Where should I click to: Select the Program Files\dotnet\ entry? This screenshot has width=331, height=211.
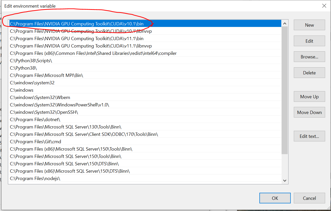point(145,120)
